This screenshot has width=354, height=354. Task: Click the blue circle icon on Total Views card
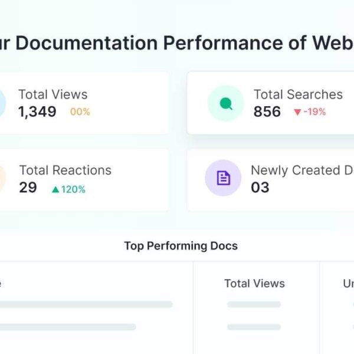(x=2, y=103)
